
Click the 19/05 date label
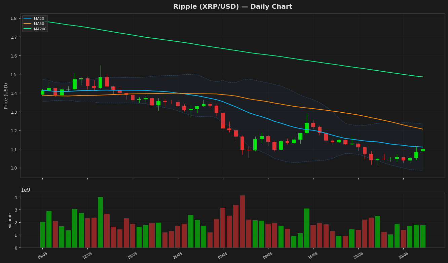click(133, 256)
